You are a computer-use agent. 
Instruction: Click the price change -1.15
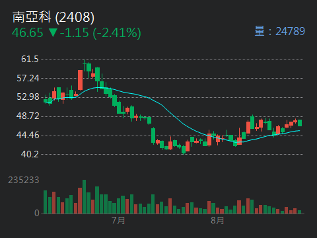75,33
